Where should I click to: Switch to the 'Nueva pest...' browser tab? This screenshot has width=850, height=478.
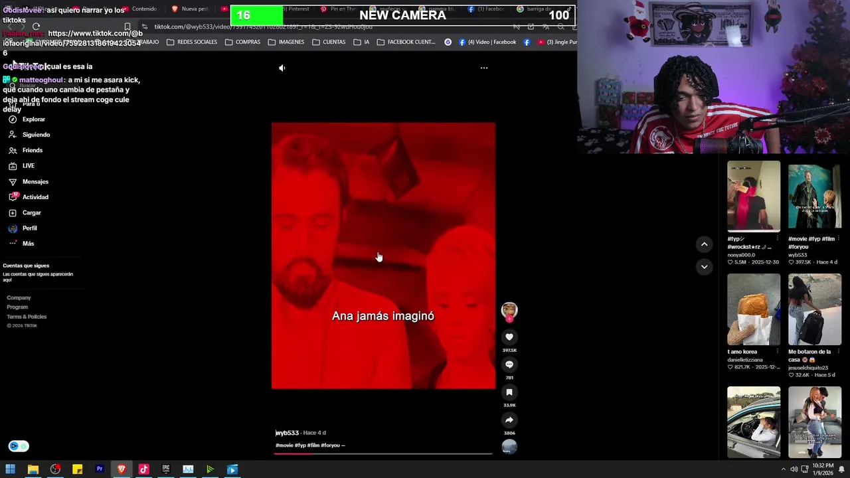pyautogui.click(x=190, y=9)
